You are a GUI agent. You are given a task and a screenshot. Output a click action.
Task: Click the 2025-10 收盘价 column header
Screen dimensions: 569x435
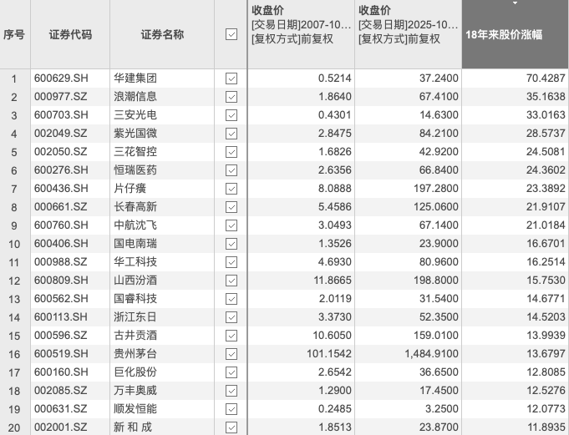pyautogui.click(x=408, y=34)
